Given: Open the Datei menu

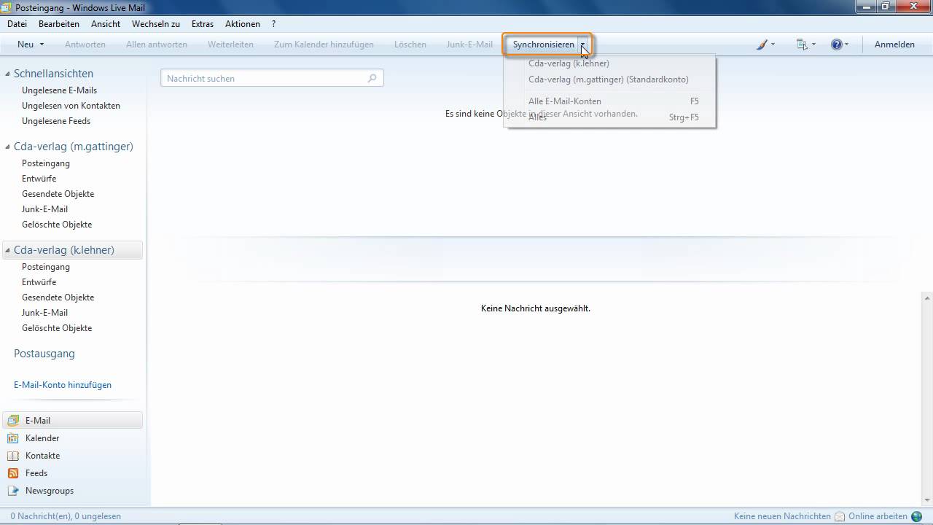Looking at the screenshot, I should [17, 24].
